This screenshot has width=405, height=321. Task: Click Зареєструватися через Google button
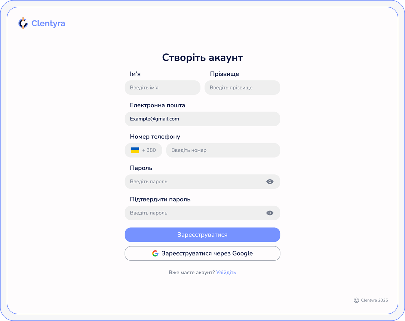tap(202, 253)
